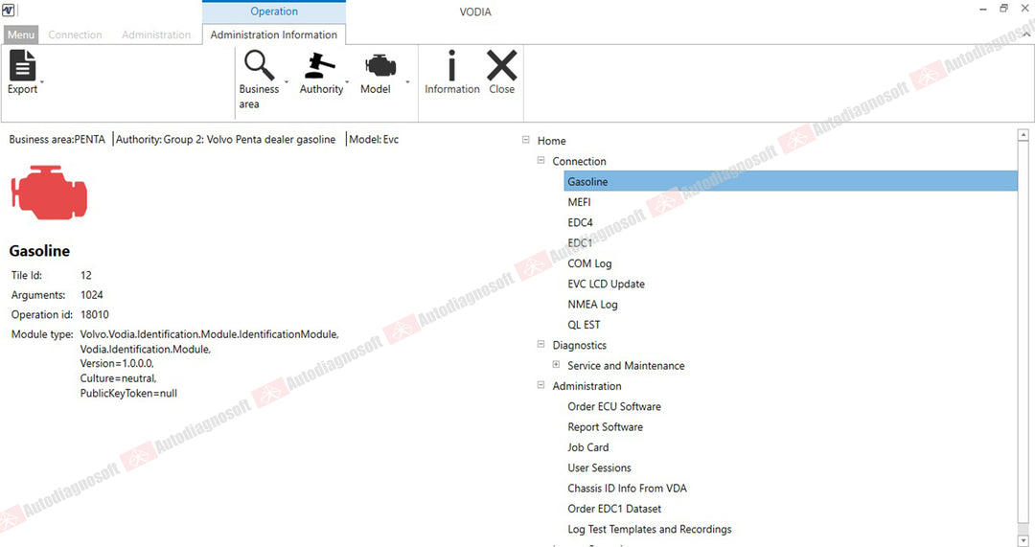Select EDC1 in the tree

[x=580, y=242]
